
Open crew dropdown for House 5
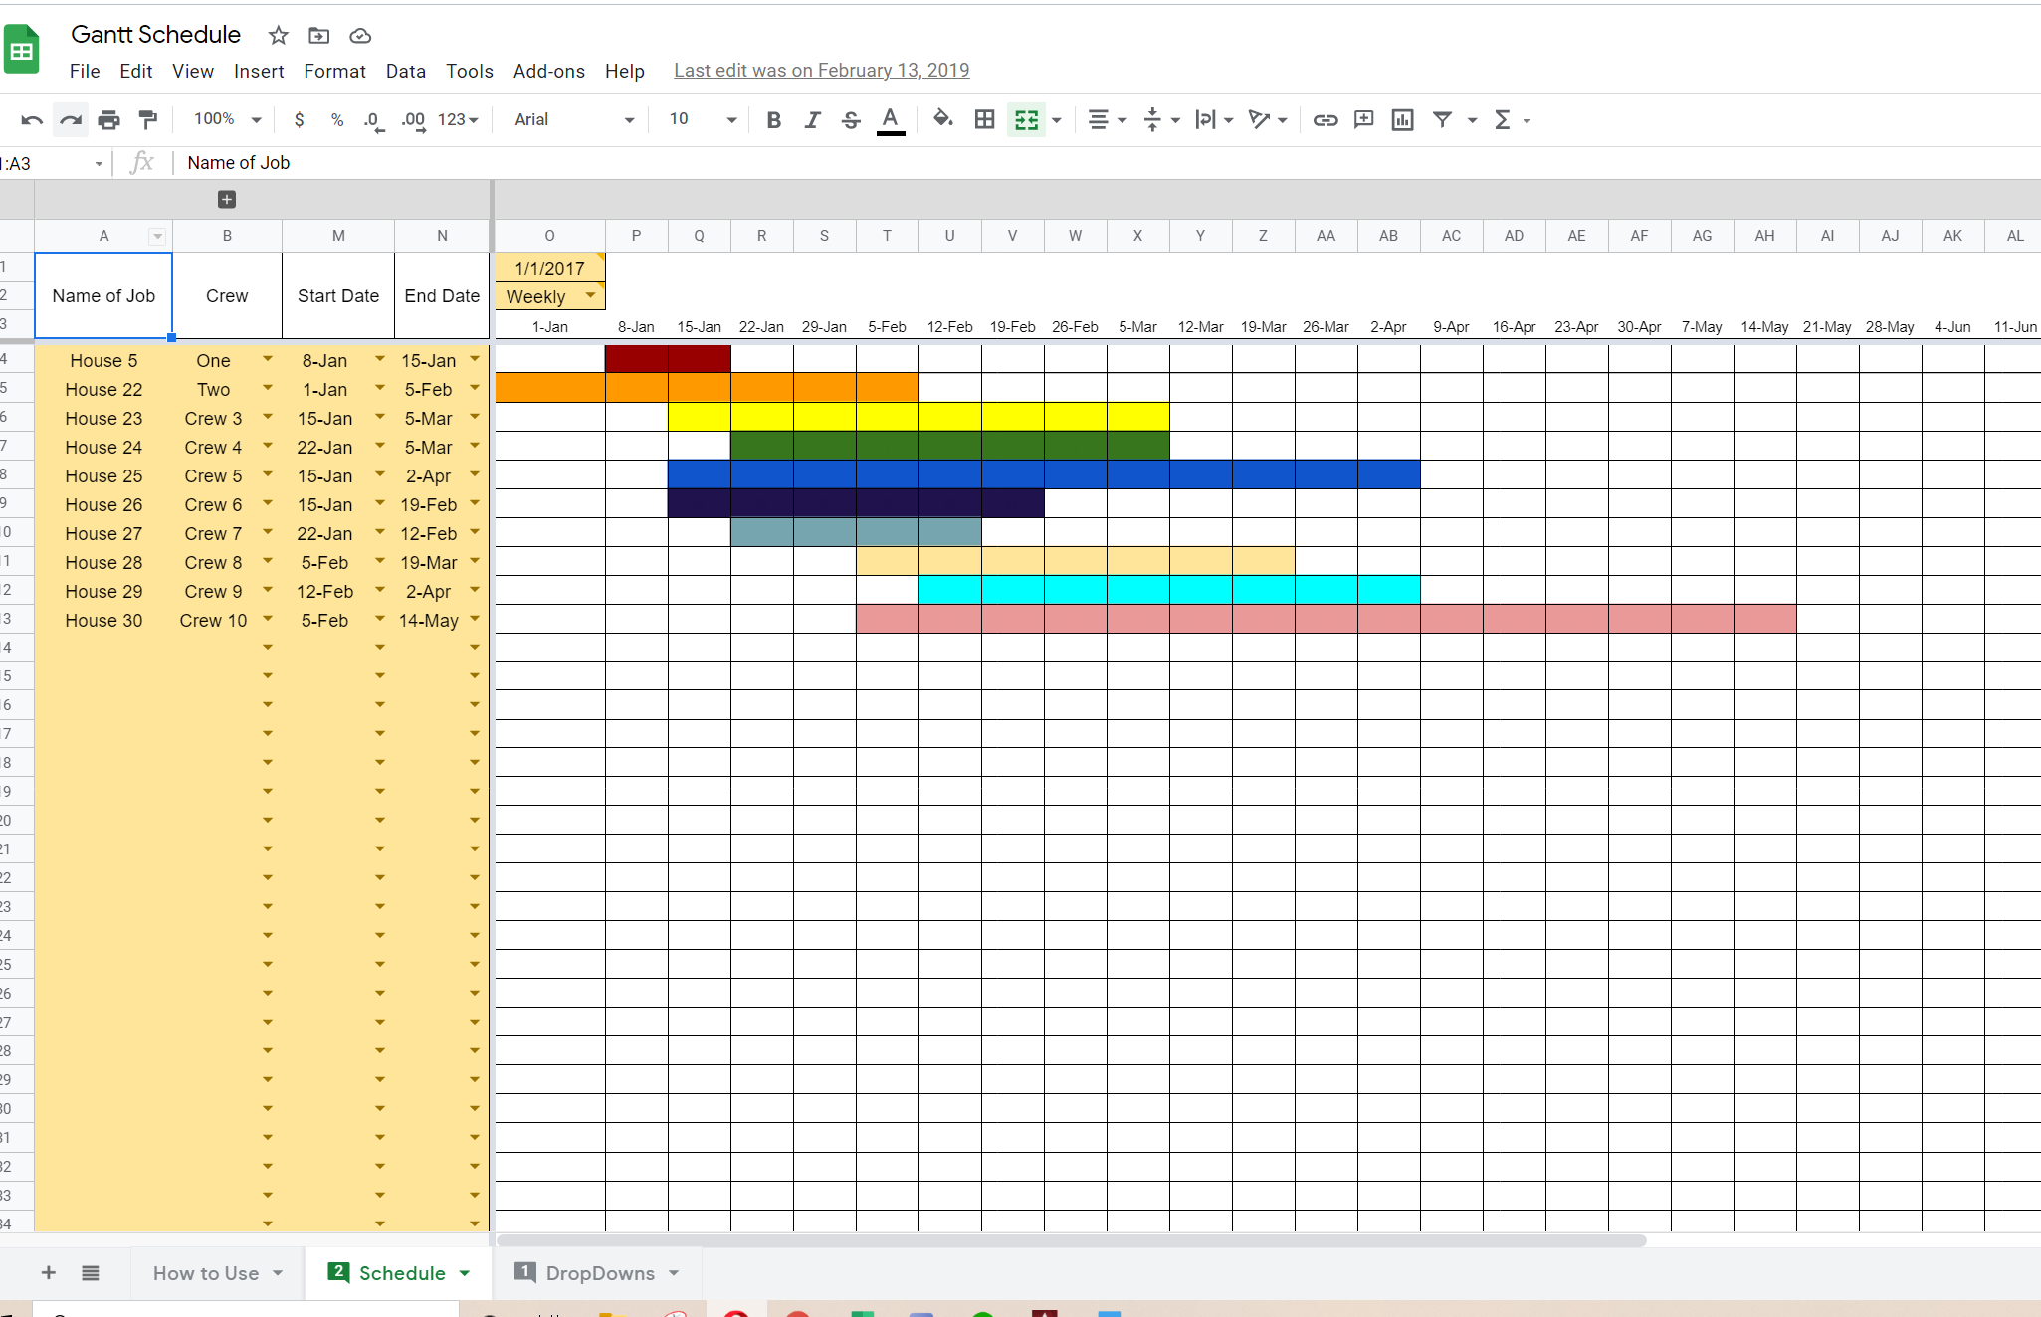(x=268, y=358)
